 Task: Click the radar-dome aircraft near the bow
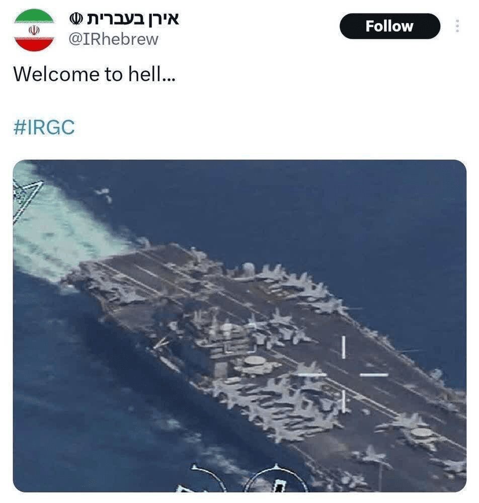[421, 433]
